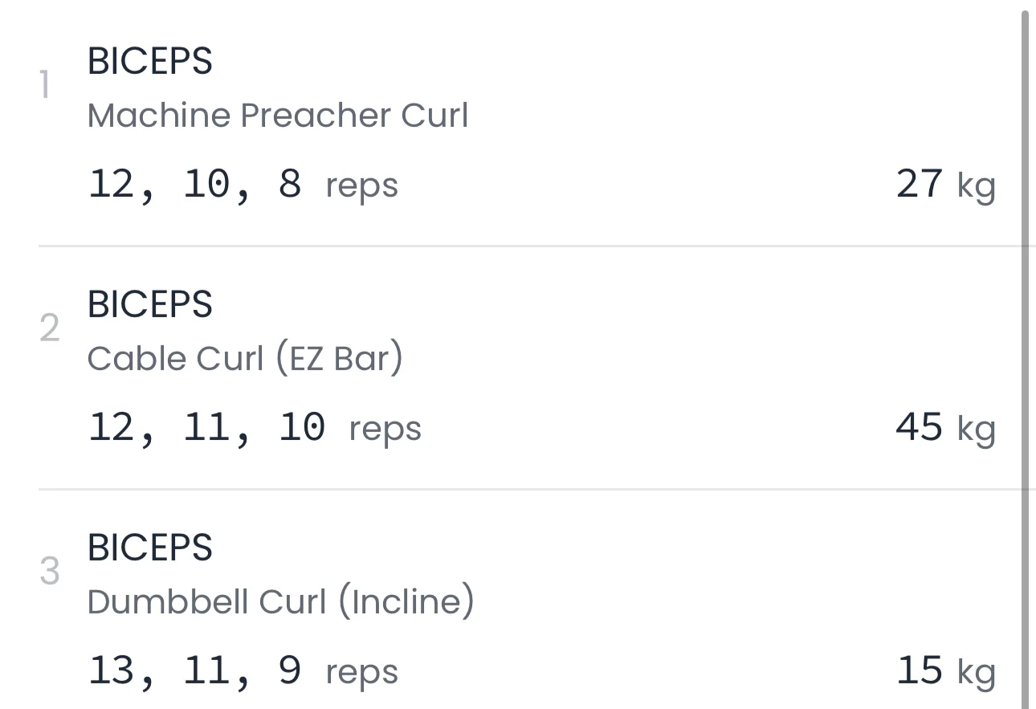The width and height of the screenshot is (1036, 709).
Task: Click "reps" label in Machine Preacher Curl row
Action: [361, 187]
